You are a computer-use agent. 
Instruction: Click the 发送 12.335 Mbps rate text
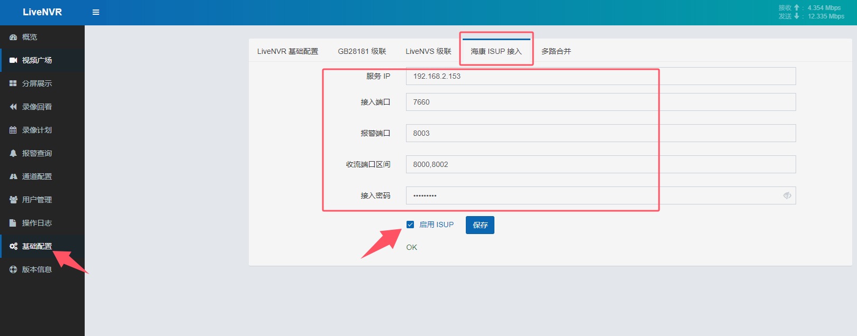click(x=811, y=16)
